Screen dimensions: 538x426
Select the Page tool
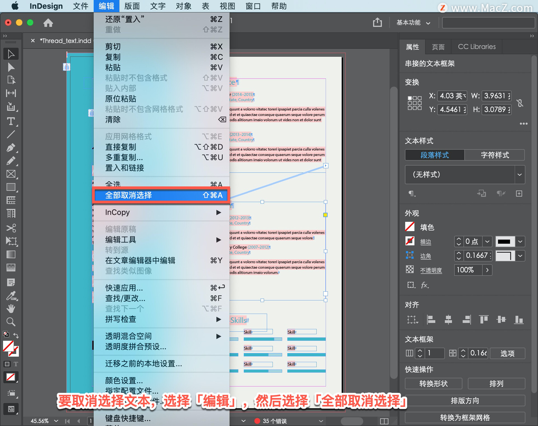pos(11,80)
